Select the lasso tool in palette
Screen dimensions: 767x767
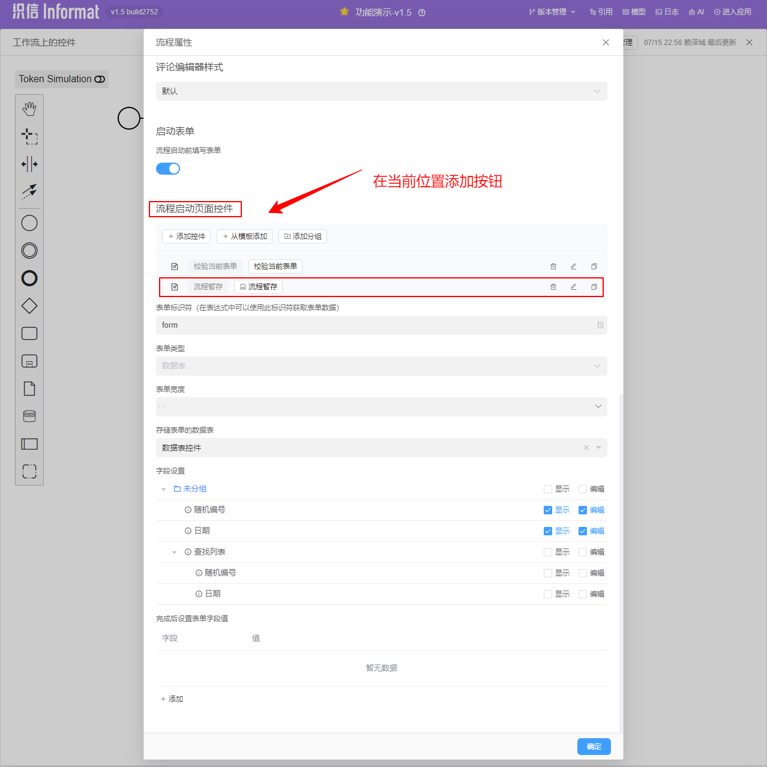click(x=29, y=136)
